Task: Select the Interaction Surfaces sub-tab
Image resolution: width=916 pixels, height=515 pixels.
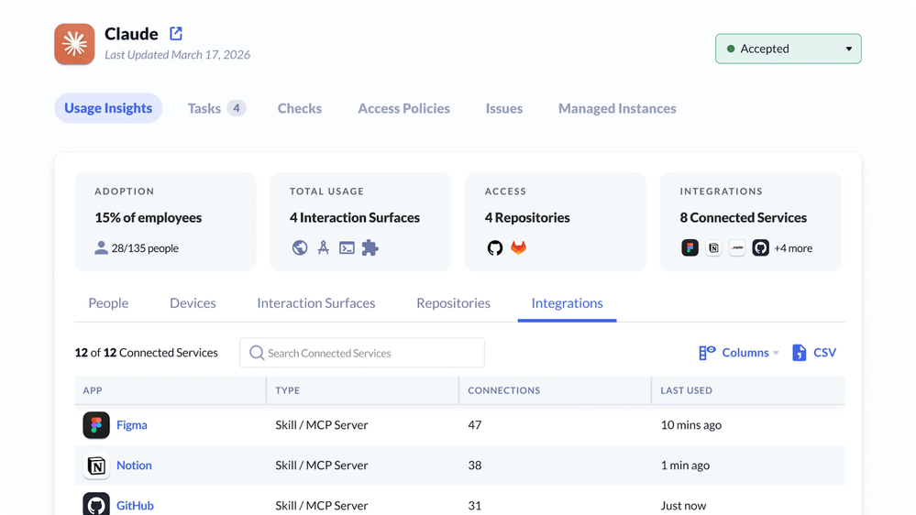Action: tap(315, 303)
